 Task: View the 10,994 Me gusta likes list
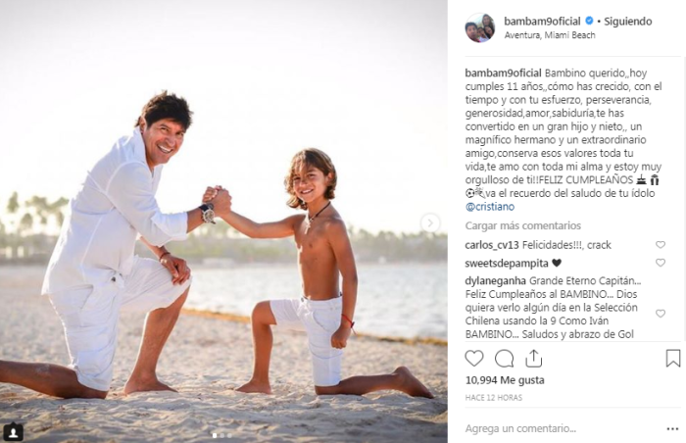pos(505,380)
